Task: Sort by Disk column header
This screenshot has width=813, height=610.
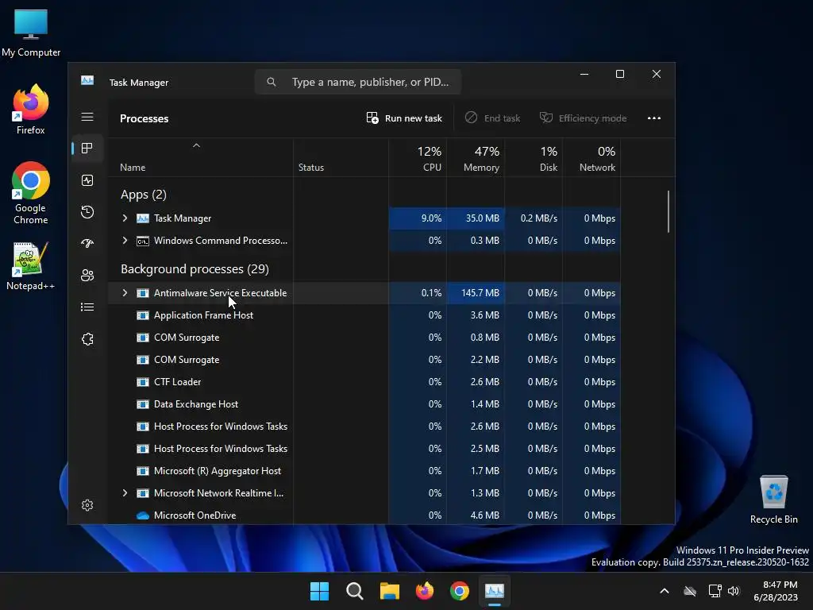Action: coord(534,158)
